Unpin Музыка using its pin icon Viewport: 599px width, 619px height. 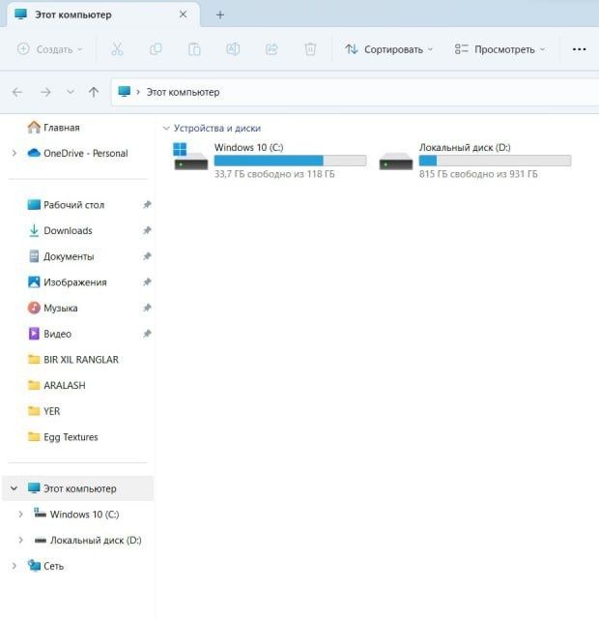147,308
